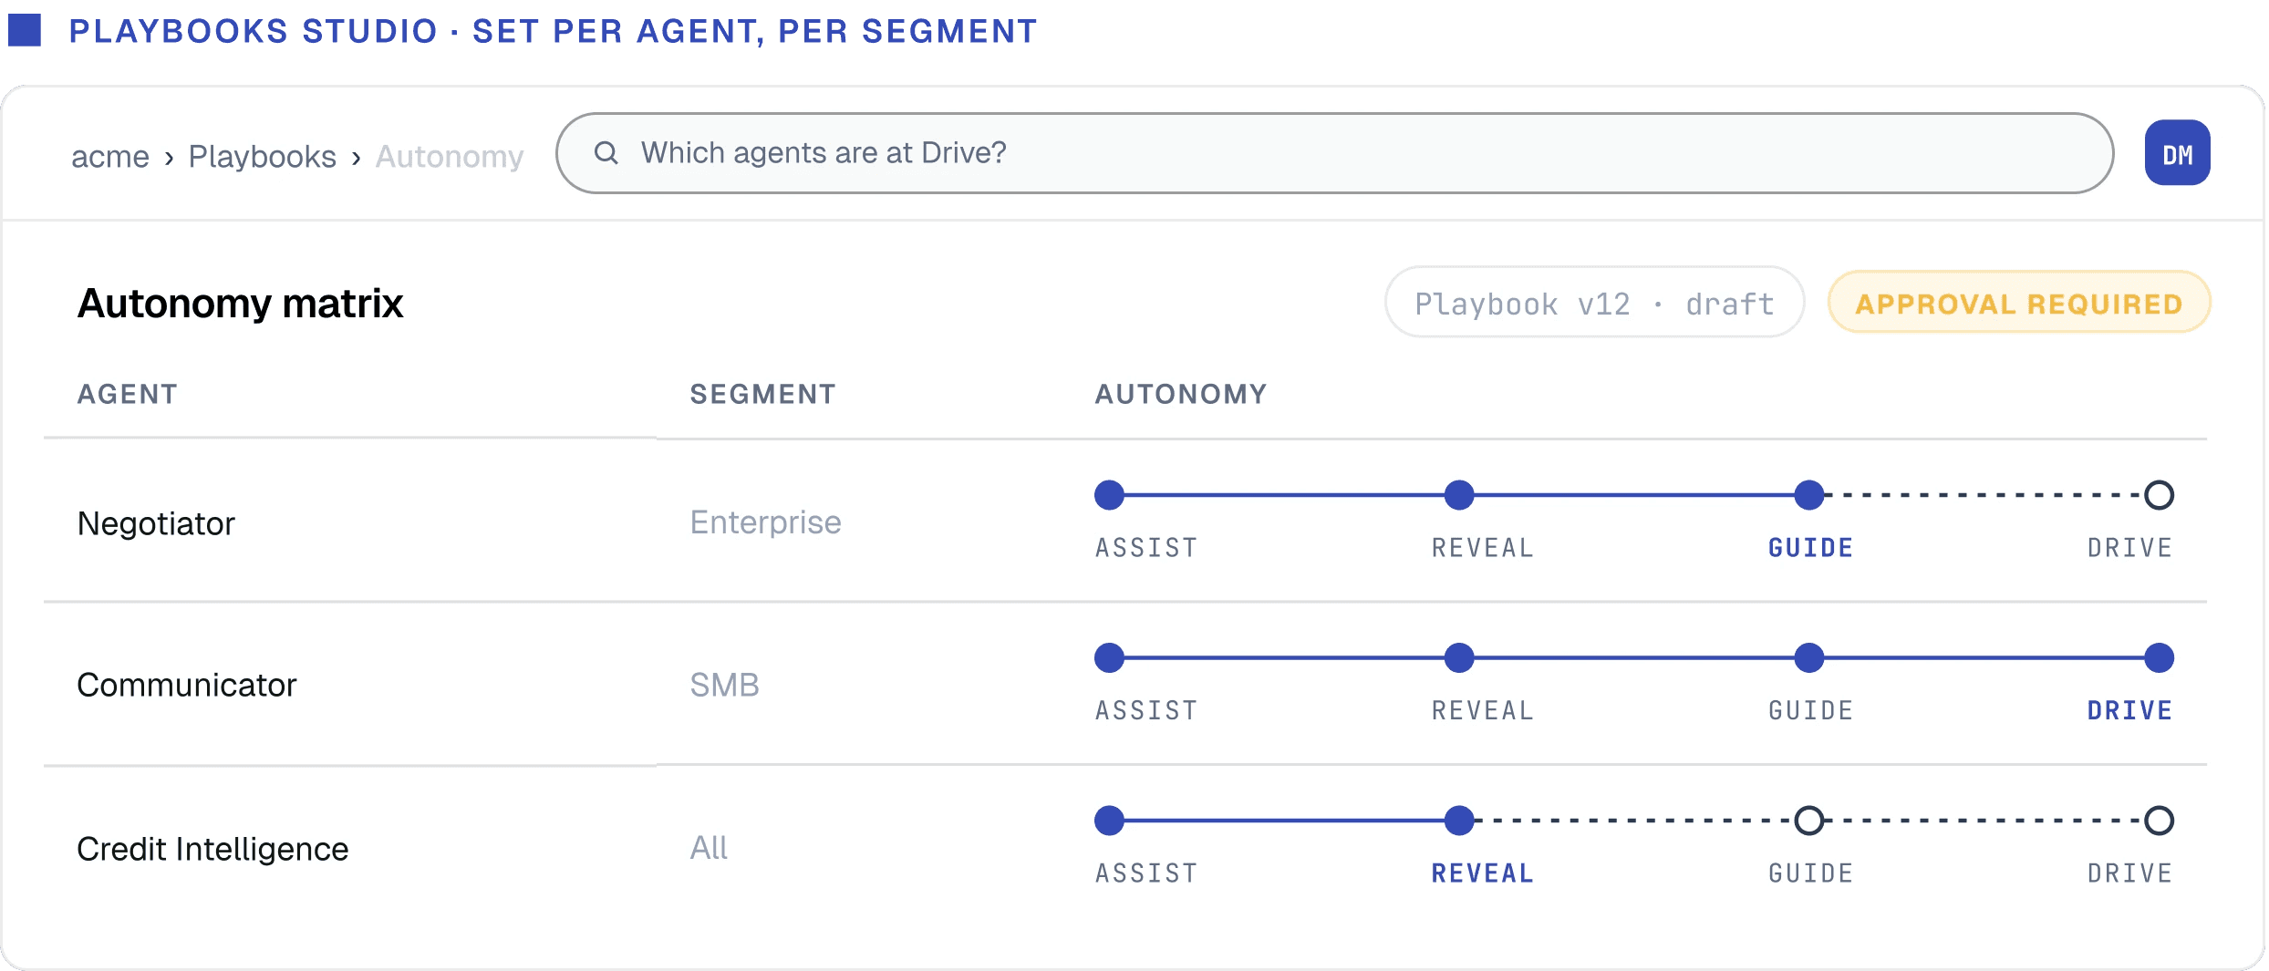Click the Approval Required badge
Image resolution: width=2269 pixels, height=971 pixels.
(2019, 303)
